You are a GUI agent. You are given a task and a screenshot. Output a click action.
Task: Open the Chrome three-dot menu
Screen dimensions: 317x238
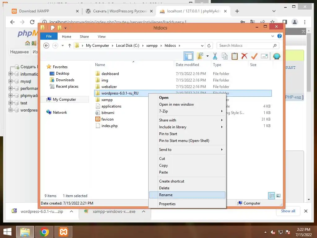305,22
